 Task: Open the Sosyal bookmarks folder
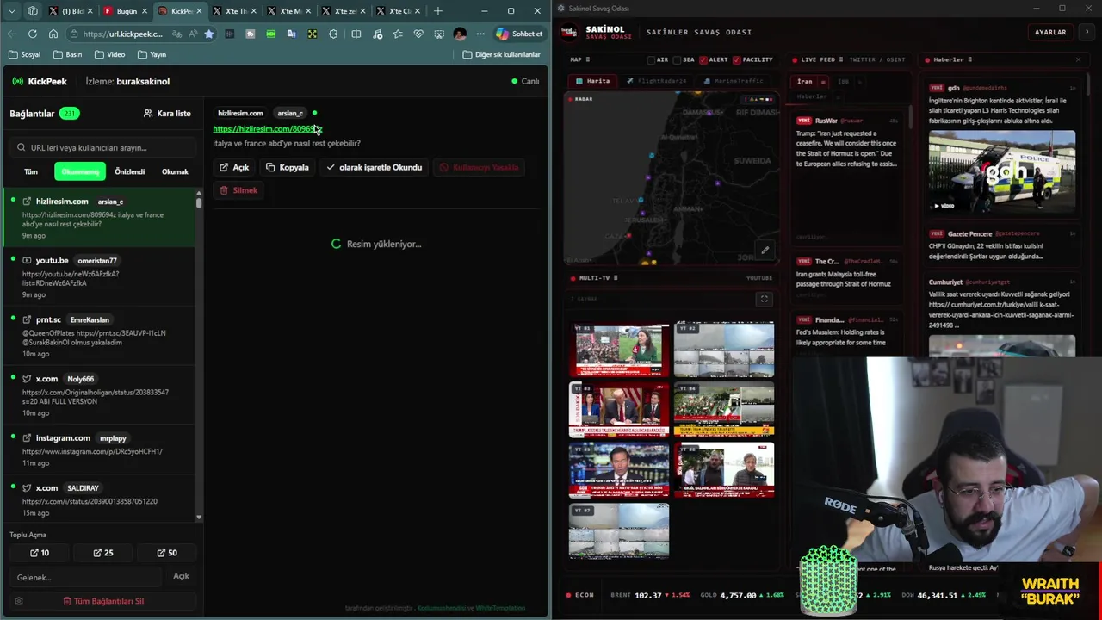(x=24, y=54)
